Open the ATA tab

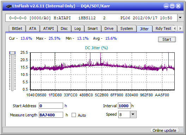click(32, 28)
